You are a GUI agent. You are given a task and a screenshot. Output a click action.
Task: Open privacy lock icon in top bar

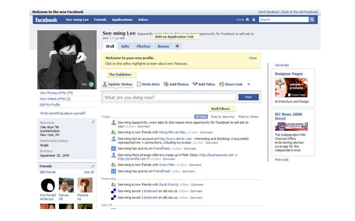[253, 19]
